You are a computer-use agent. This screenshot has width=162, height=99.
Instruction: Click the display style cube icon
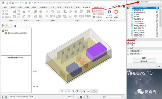click(x=77, y=91)
